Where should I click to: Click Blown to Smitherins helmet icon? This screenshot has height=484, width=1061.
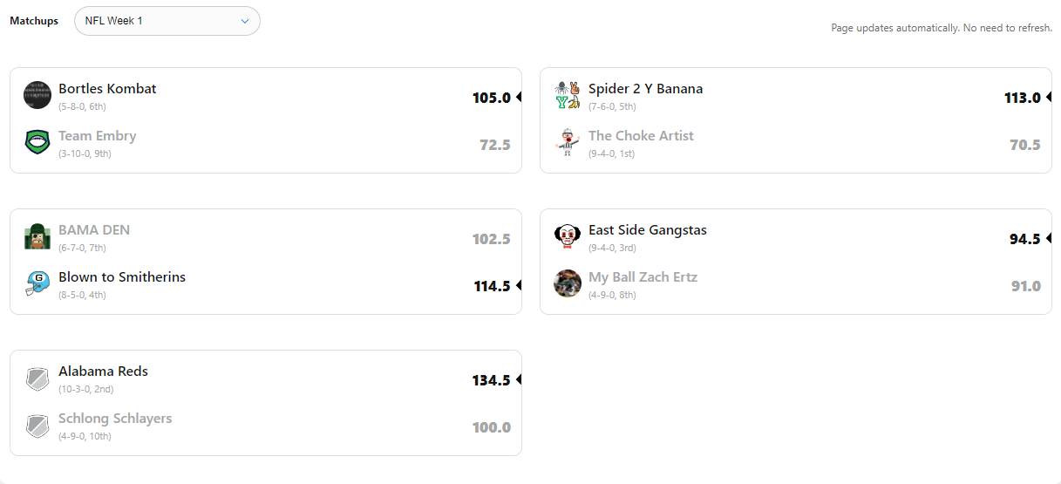tap(37, 283)
